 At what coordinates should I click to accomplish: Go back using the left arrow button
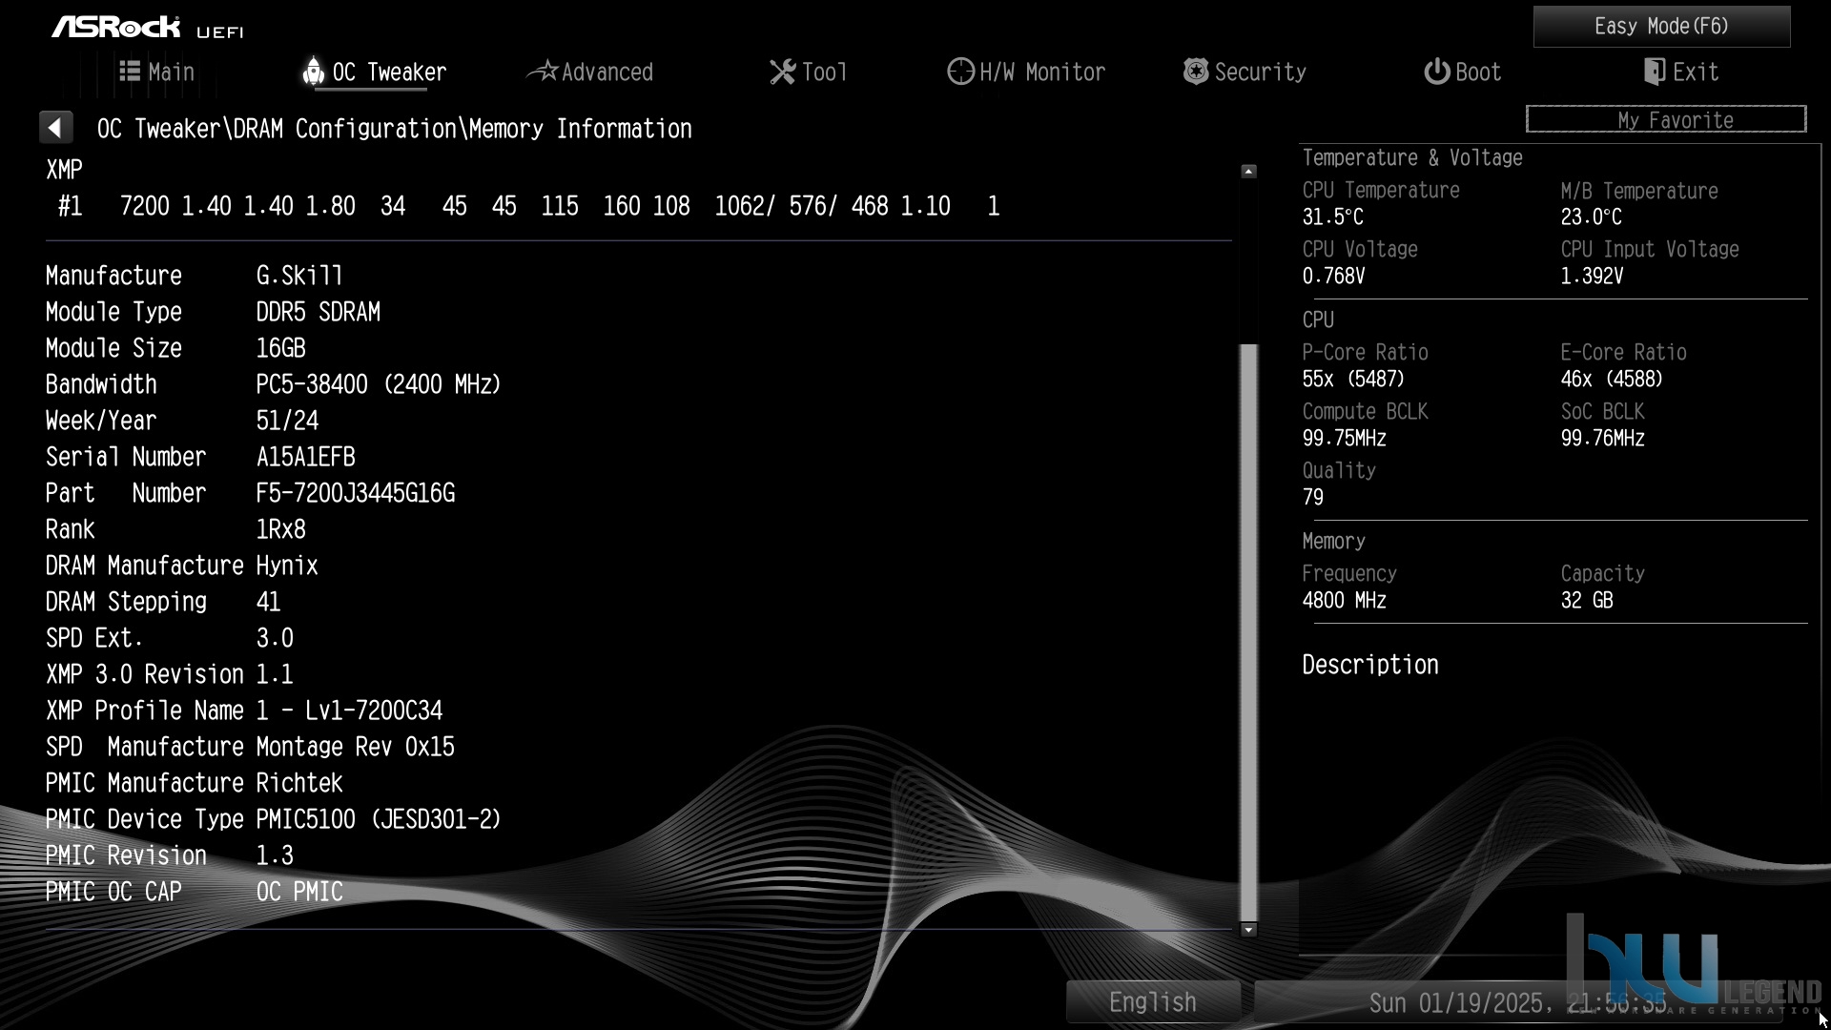click(x=55, y=128)
